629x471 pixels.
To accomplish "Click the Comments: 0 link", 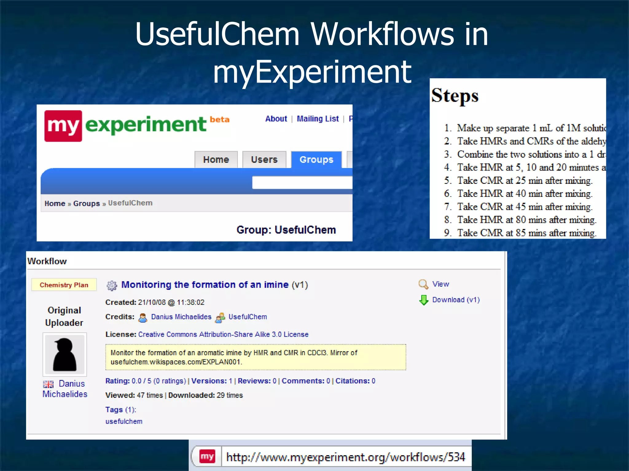I will (306, 381).
